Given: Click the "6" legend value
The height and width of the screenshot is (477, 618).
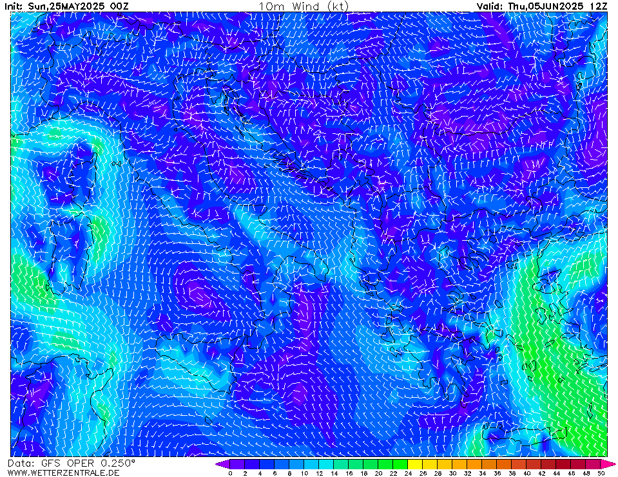Looking at the screenshot, I should 275,473.
